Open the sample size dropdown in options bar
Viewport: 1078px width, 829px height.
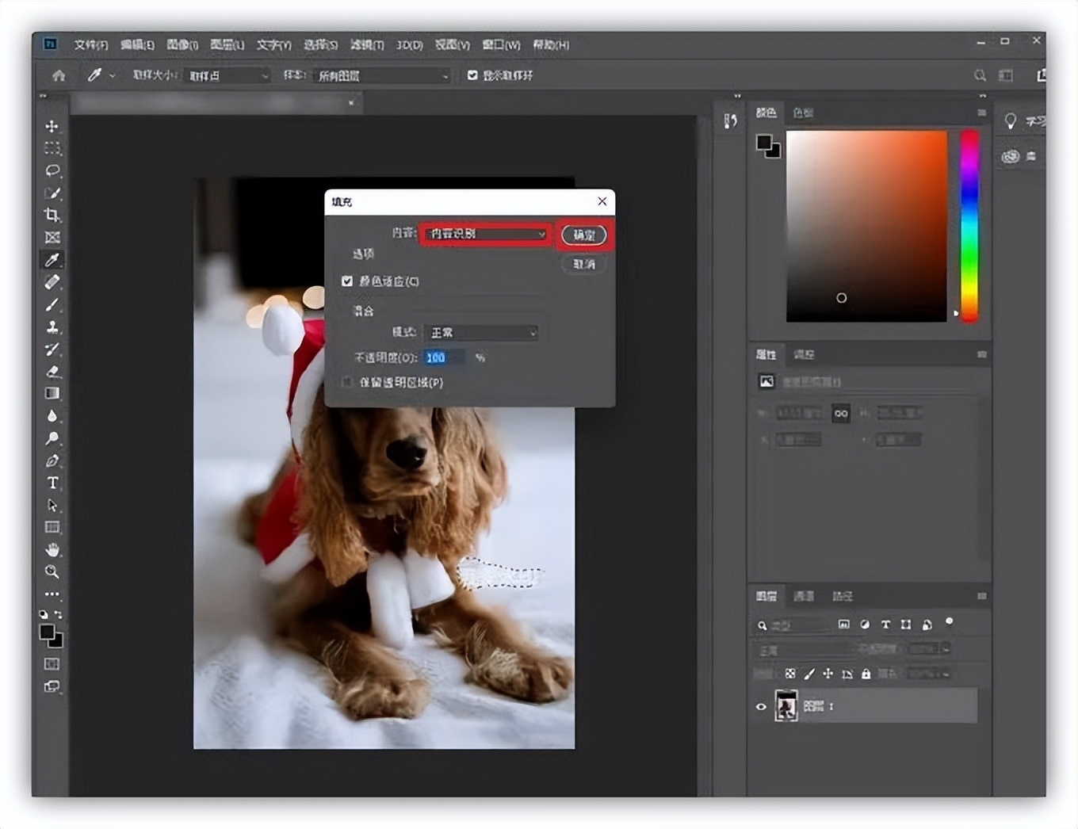[227, 75]
